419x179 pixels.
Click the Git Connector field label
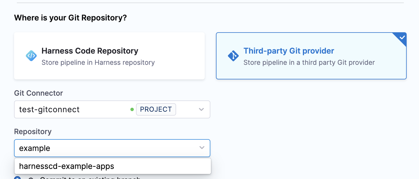(x=38, y=93)
